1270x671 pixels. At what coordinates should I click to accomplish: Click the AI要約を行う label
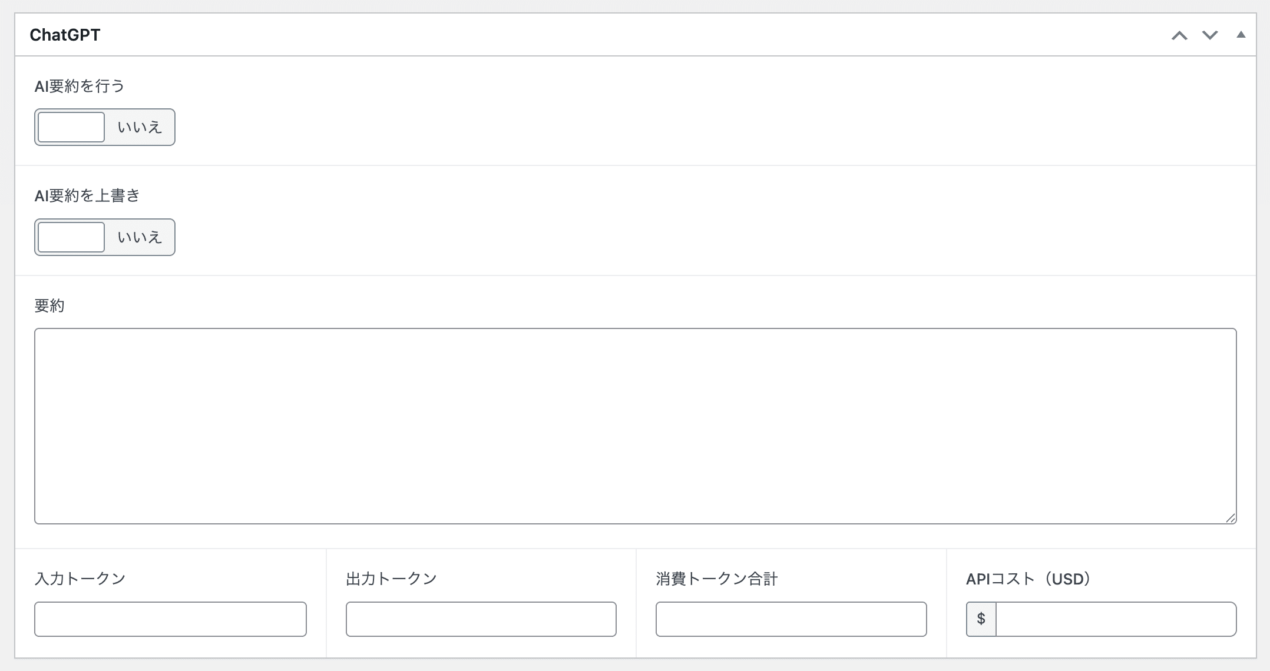(80, 87)
